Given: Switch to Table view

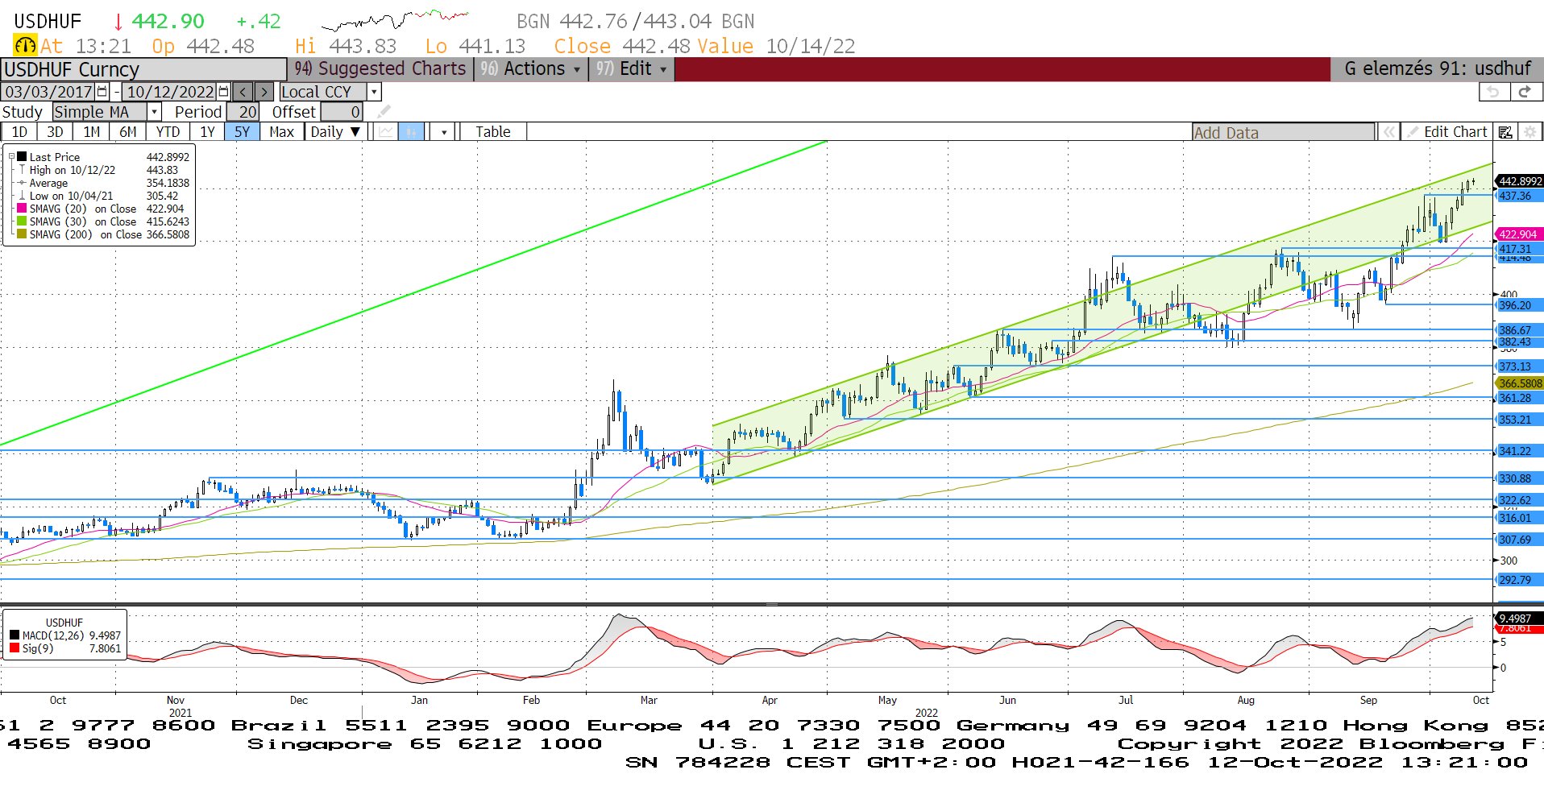Looking at the screenshot, I should pyautogui.click(x=492, y=132).
